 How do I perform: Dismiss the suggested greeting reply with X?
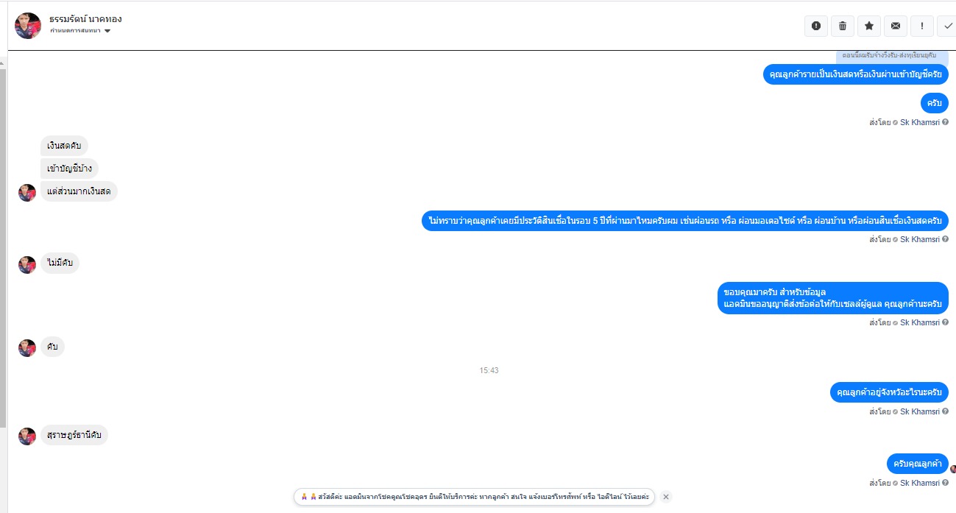[x=666, y=497]
